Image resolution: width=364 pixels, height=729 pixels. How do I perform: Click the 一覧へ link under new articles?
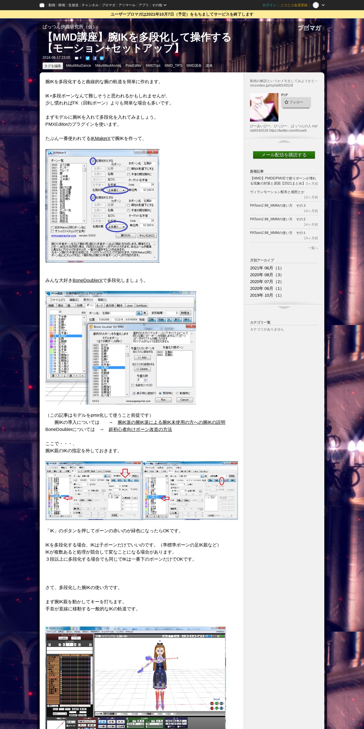click(313, 248)
